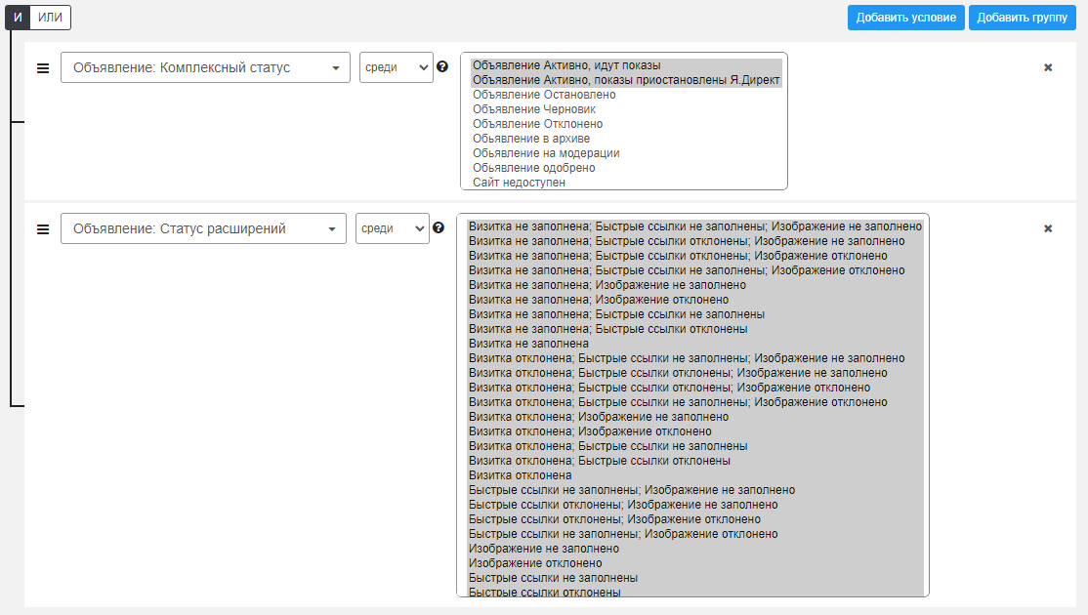
Task: Switch group logic to И
Action: pos(18,18)
